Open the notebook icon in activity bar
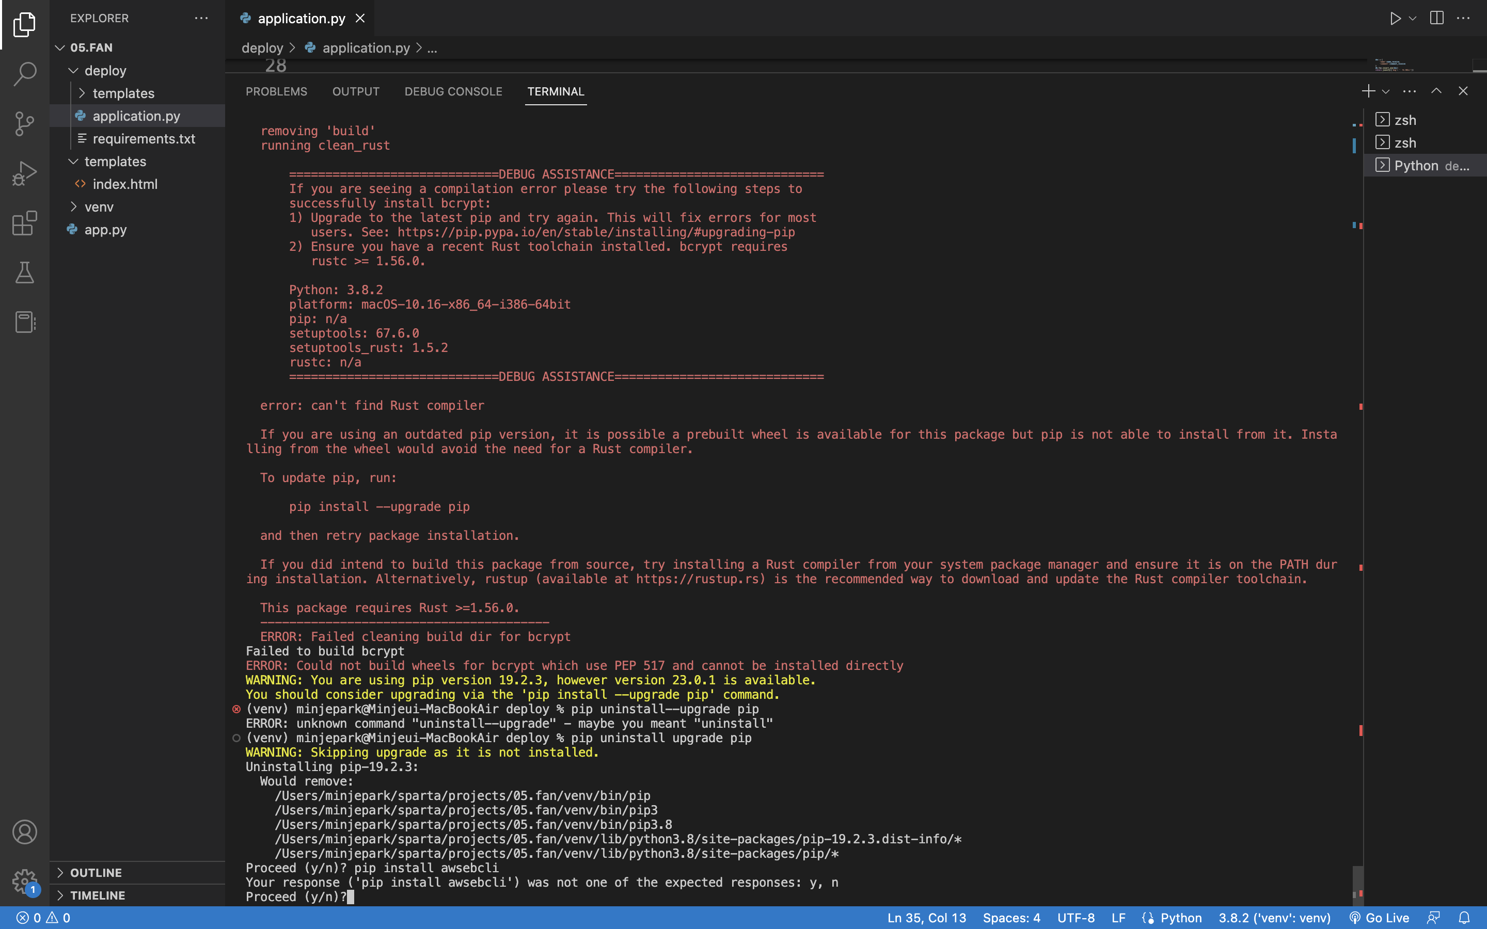The width and height of the screenshot is (1487, 929). pyautogui.click(x=25, y=322)
